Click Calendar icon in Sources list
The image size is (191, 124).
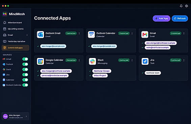[x=4, y=80]
